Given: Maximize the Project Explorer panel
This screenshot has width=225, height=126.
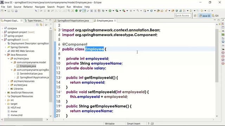Looking at the screenshot, I should 50,20.
